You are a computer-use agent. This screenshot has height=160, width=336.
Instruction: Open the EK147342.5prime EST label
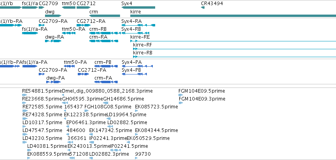click(x=111, y=130)
